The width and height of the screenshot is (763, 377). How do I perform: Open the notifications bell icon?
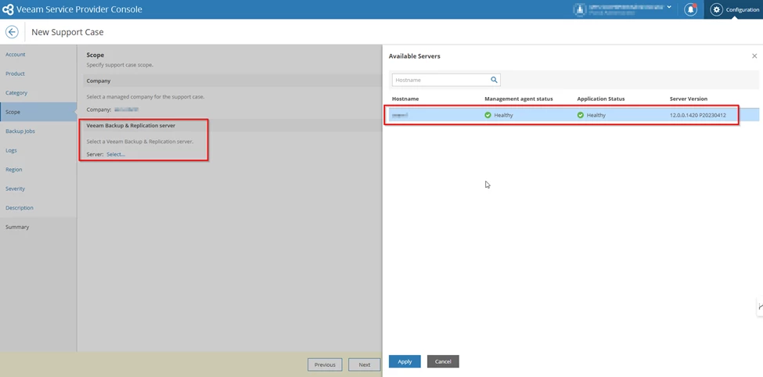click(690, 9)
